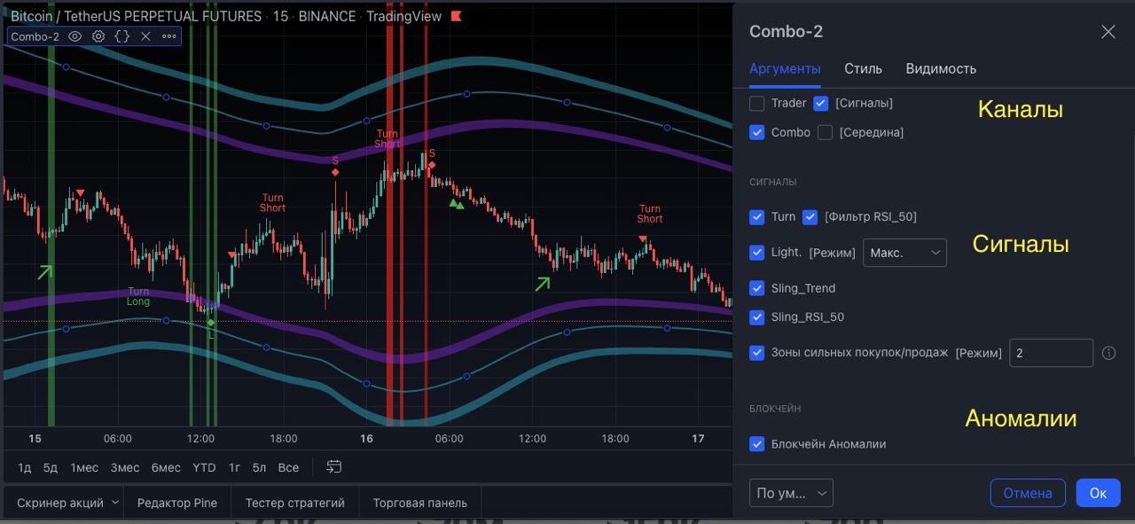Open the Редактор Pine tab
This screenshot has height=524, width=1135.
point(177,503)
